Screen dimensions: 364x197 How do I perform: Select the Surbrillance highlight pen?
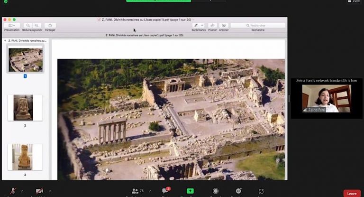(x=195, y=25)
